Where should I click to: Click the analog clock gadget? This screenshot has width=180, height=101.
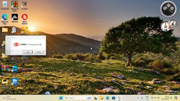coord(168,9)
